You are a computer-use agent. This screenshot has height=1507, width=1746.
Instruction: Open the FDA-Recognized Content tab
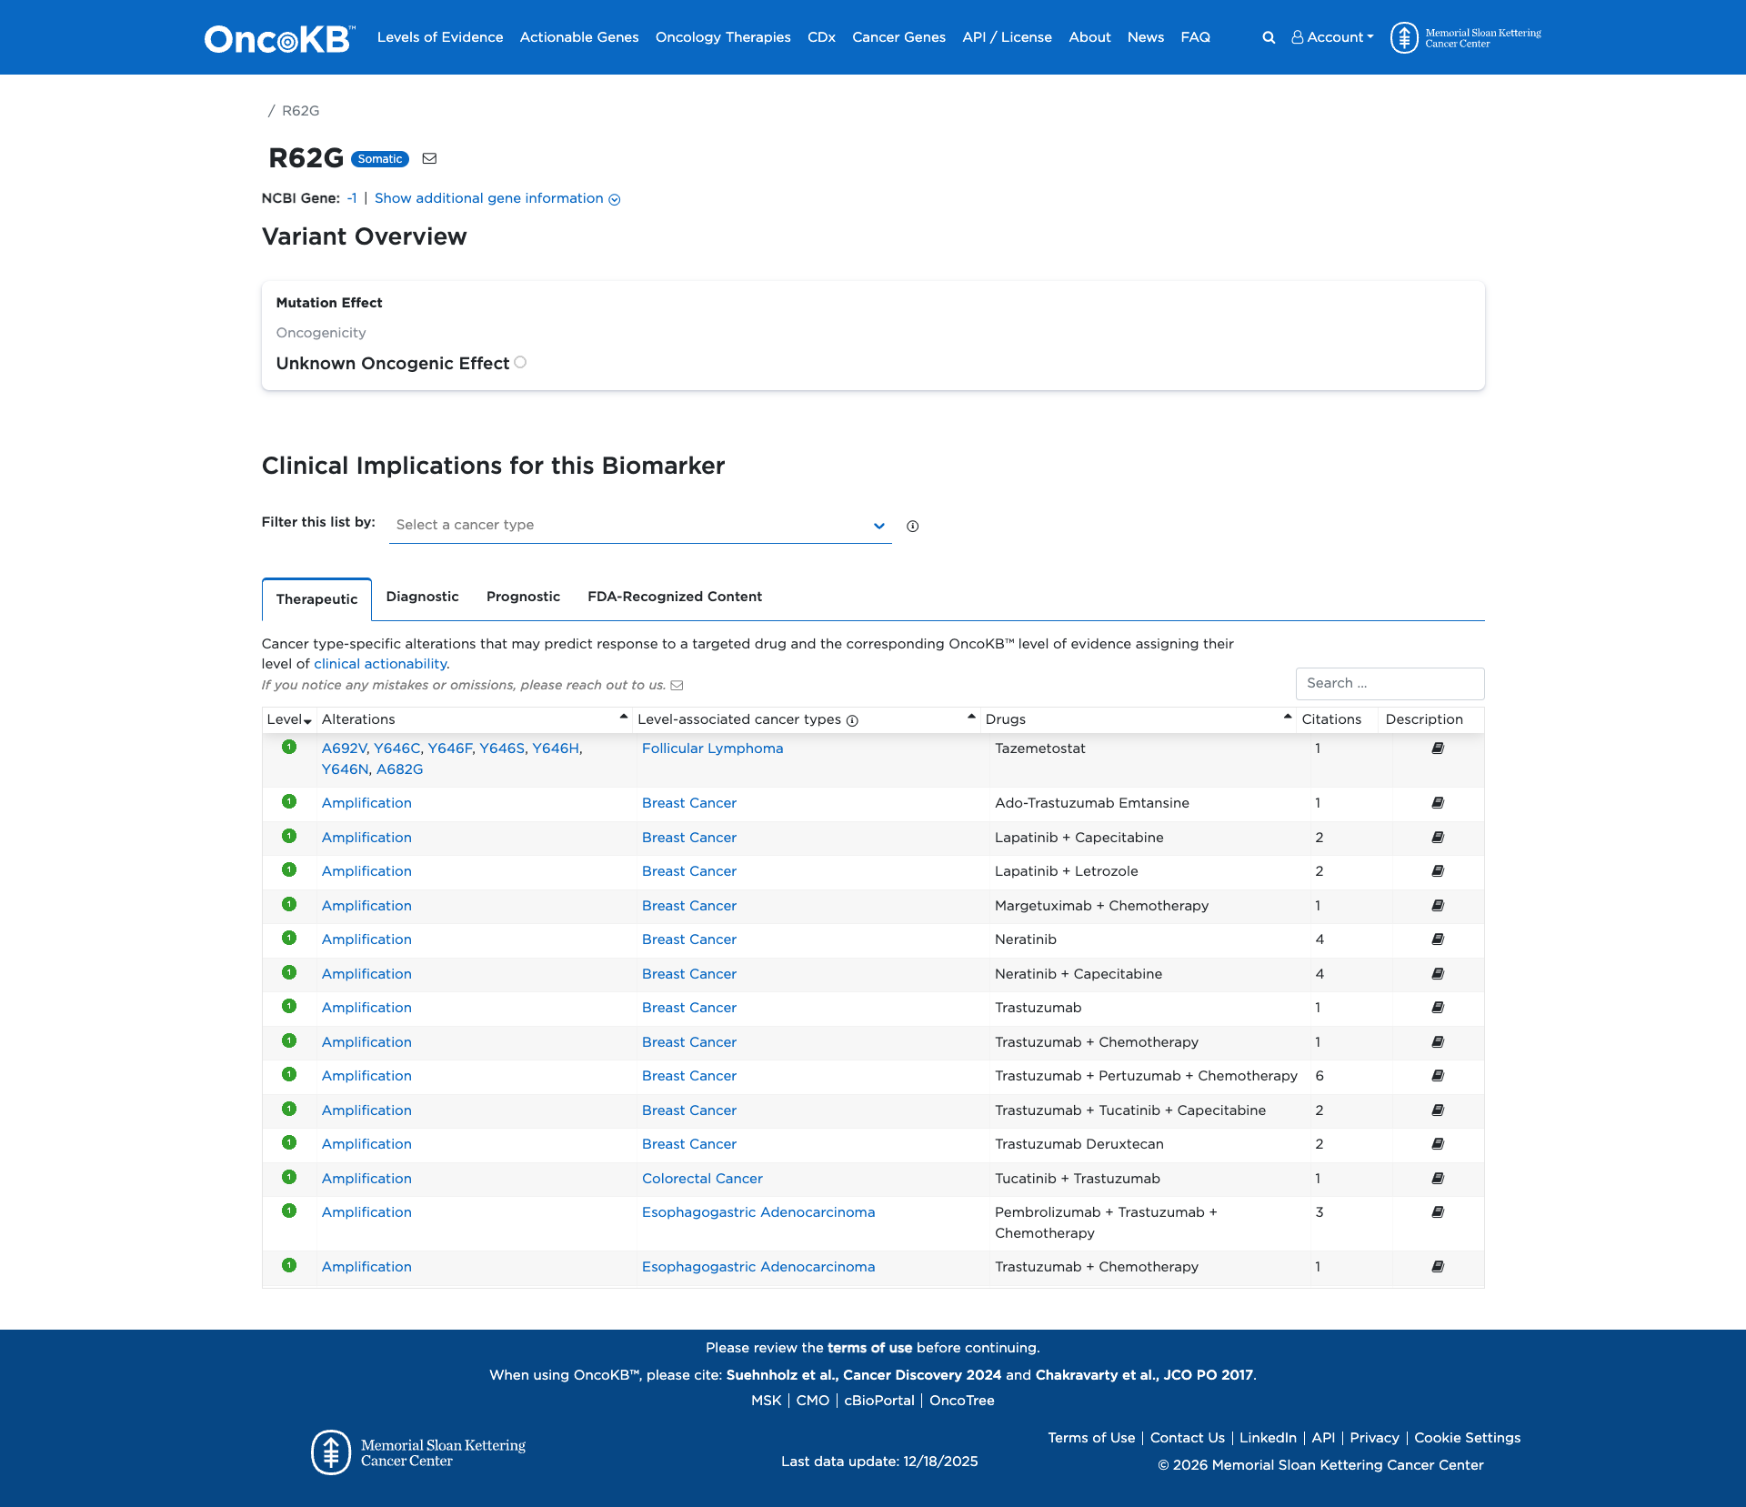point(675,597)
